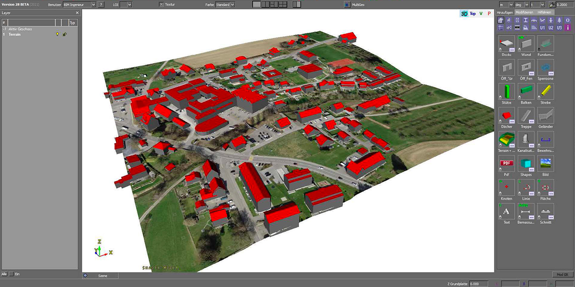Select the Geländer railing tool
The height and width of the screenshot is (287, 575).
click(545, 115)
